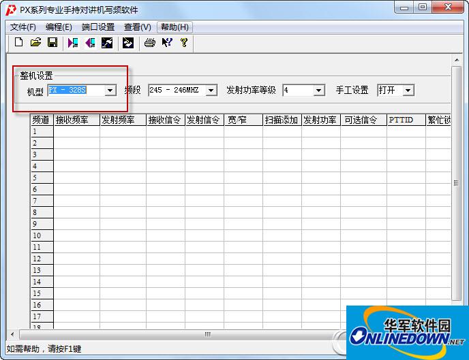Screen dimensions: 469x360
Task: Select channel row 10 header
Action: point(42,235)
